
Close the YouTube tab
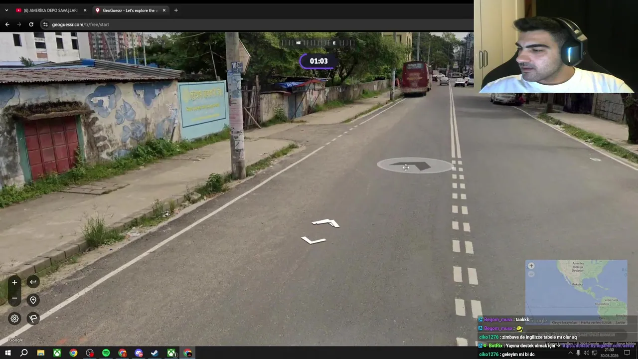[85, 10]
